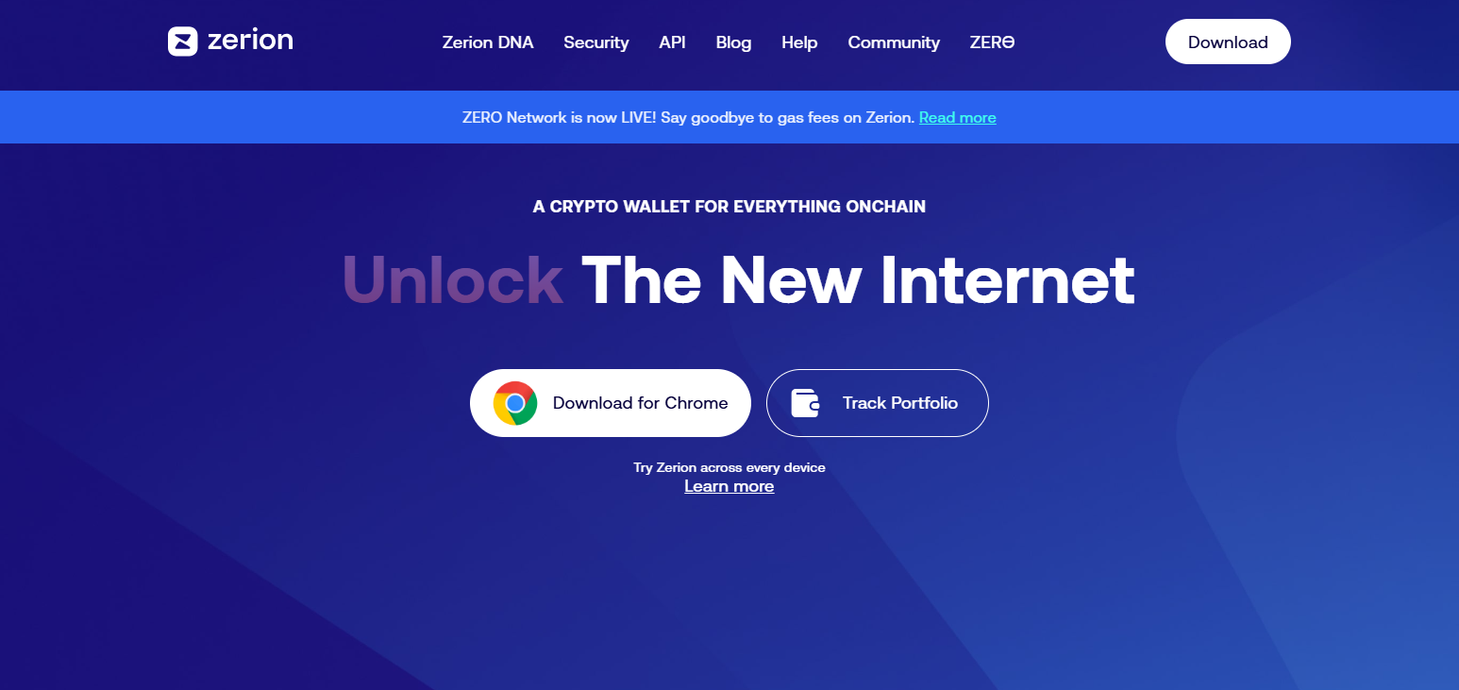Click the Unlock The New Internet headline
The image size is (1459, 690).
click(738, 280)
